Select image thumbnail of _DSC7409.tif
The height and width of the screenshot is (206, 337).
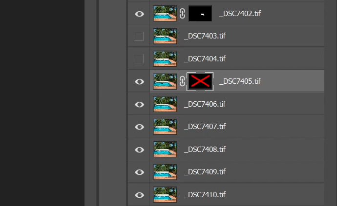click(165, 172)
